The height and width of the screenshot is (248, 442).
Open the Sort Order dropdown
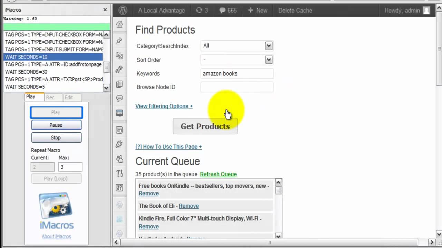tap(237, 60)
